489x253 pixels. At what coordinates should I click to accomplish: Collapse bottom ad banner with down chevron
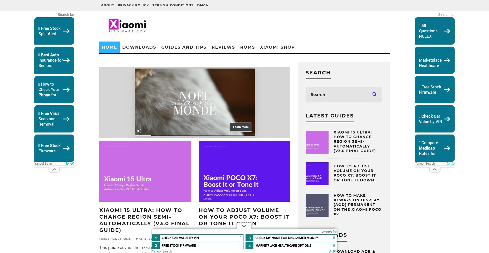tap(244, 226)
